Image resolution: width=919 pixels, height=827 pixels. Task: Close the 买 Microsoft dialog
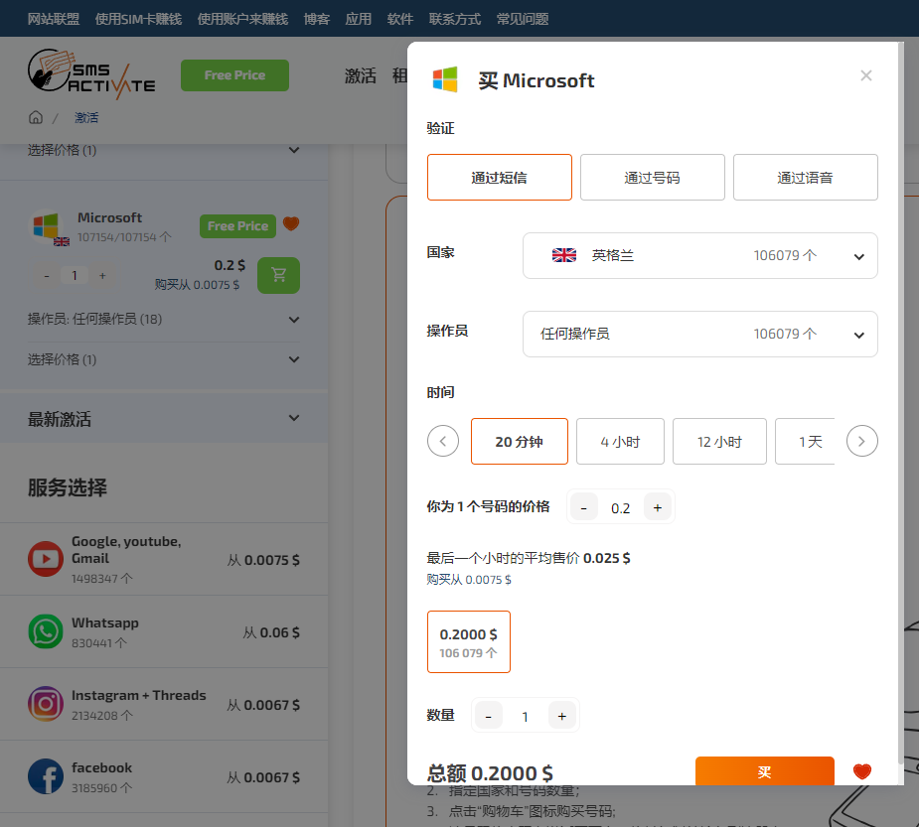(865, 75)
